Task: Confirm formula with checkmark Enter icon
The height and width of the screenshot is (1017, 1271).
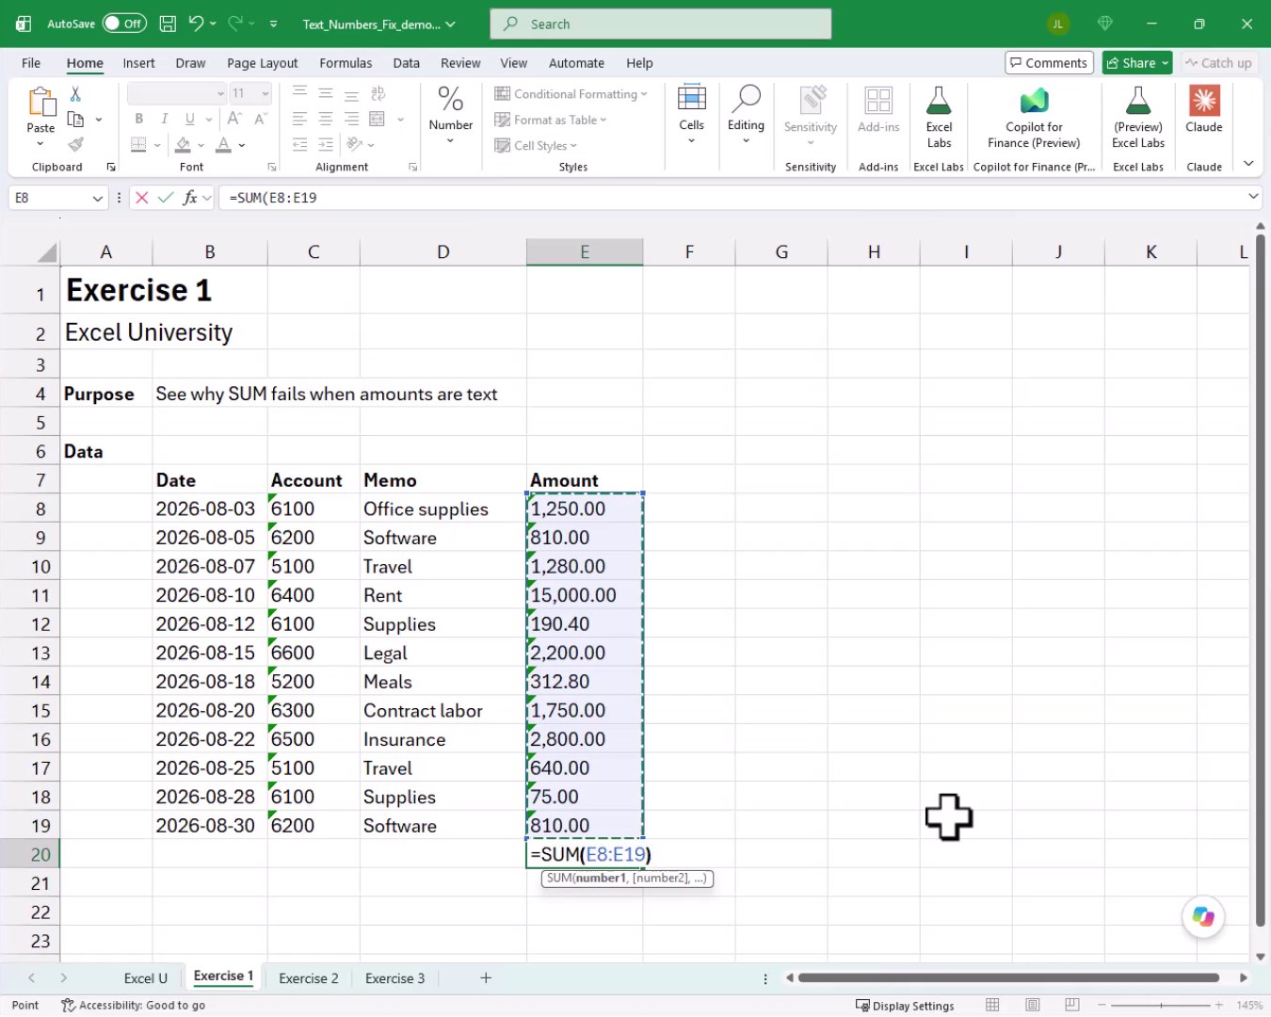Action: click(x=166, y=198)
